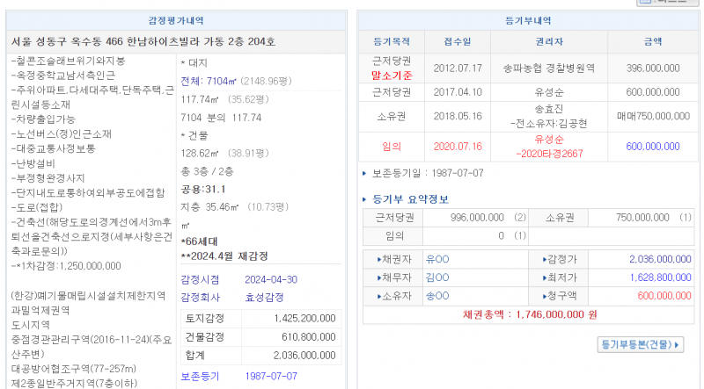Open the 등기부등본(건물) document button

point(640,344)
